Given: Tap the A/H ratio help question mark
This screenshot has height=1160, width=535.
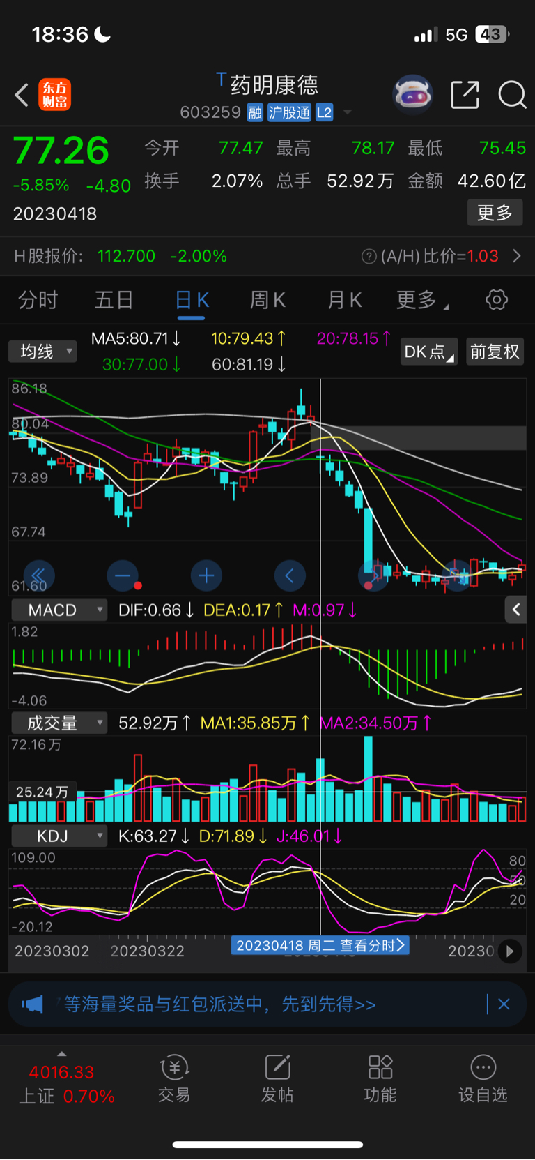Looking at the screenshot, I should click(369, 257).
